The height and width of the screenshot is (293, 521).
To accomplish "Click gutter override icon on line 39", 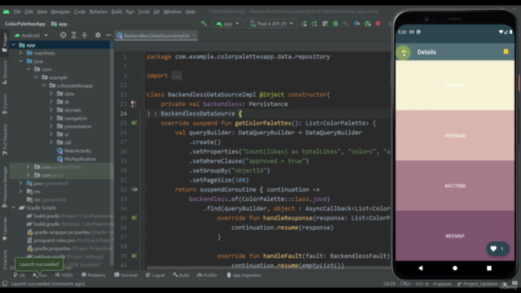I will [x=134, y=256].
